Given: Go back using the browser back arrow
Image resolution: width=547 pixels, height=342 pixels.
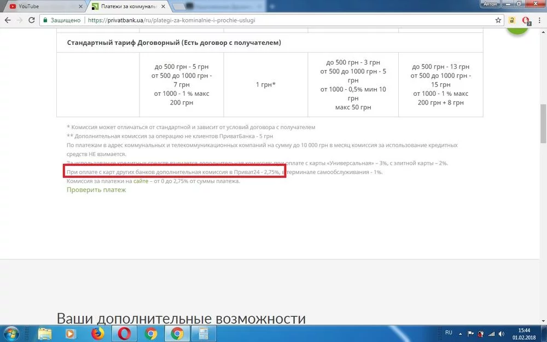Looking at the screenshot, I should [8, 20].
